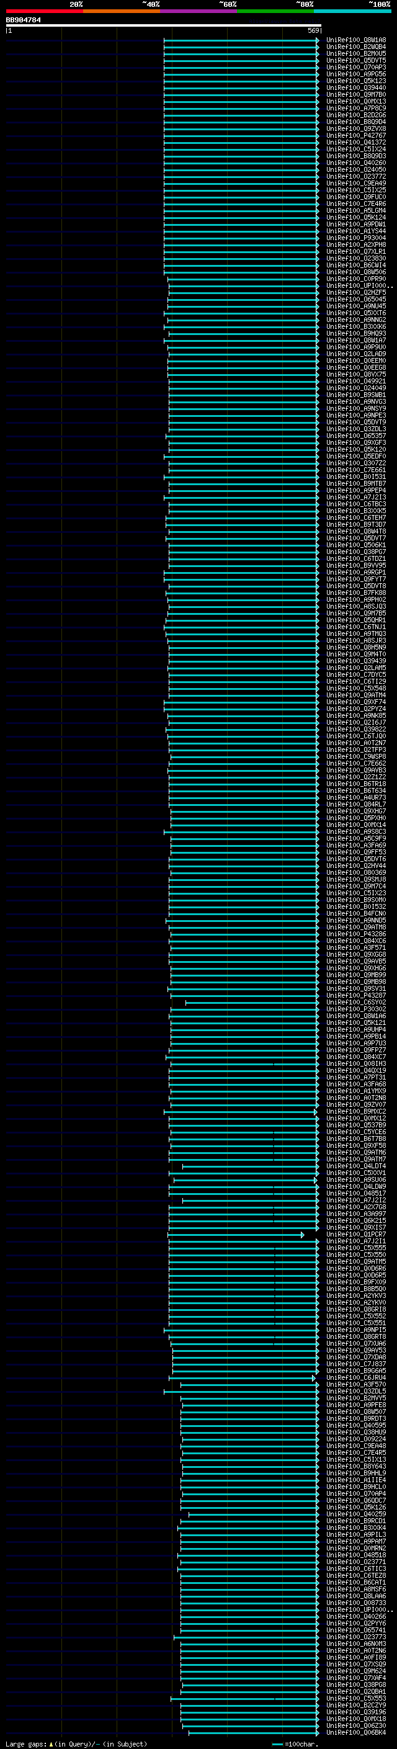Select the UniRef100_A7P8C9 label

(356, 108)
